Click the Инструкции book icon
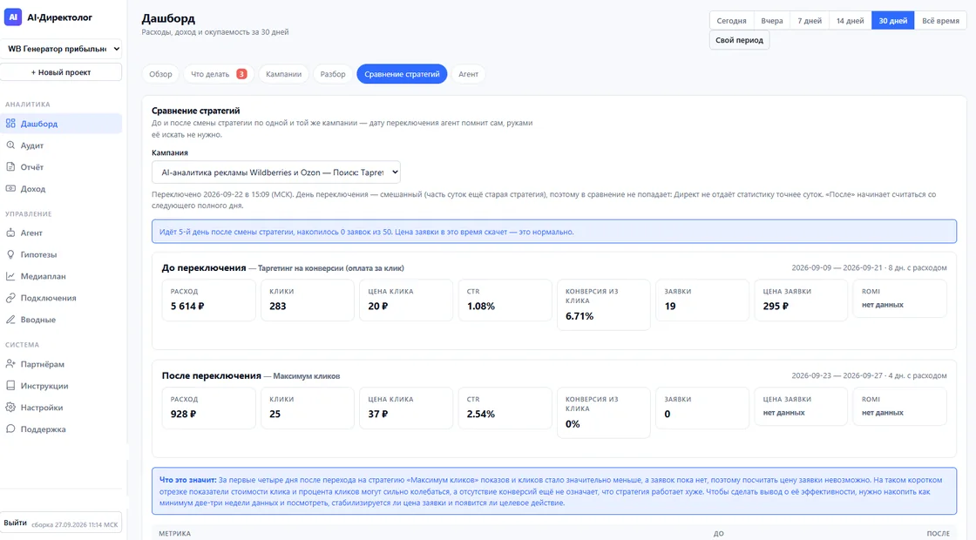976x540 pixels. [x=10, y=386]
